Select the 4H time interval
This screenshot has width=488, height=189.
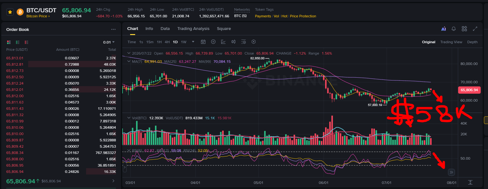tap(167, 42)
